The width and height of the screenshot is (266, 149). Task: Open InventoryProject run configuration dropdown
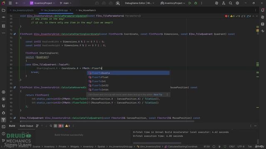click(173, 3)
